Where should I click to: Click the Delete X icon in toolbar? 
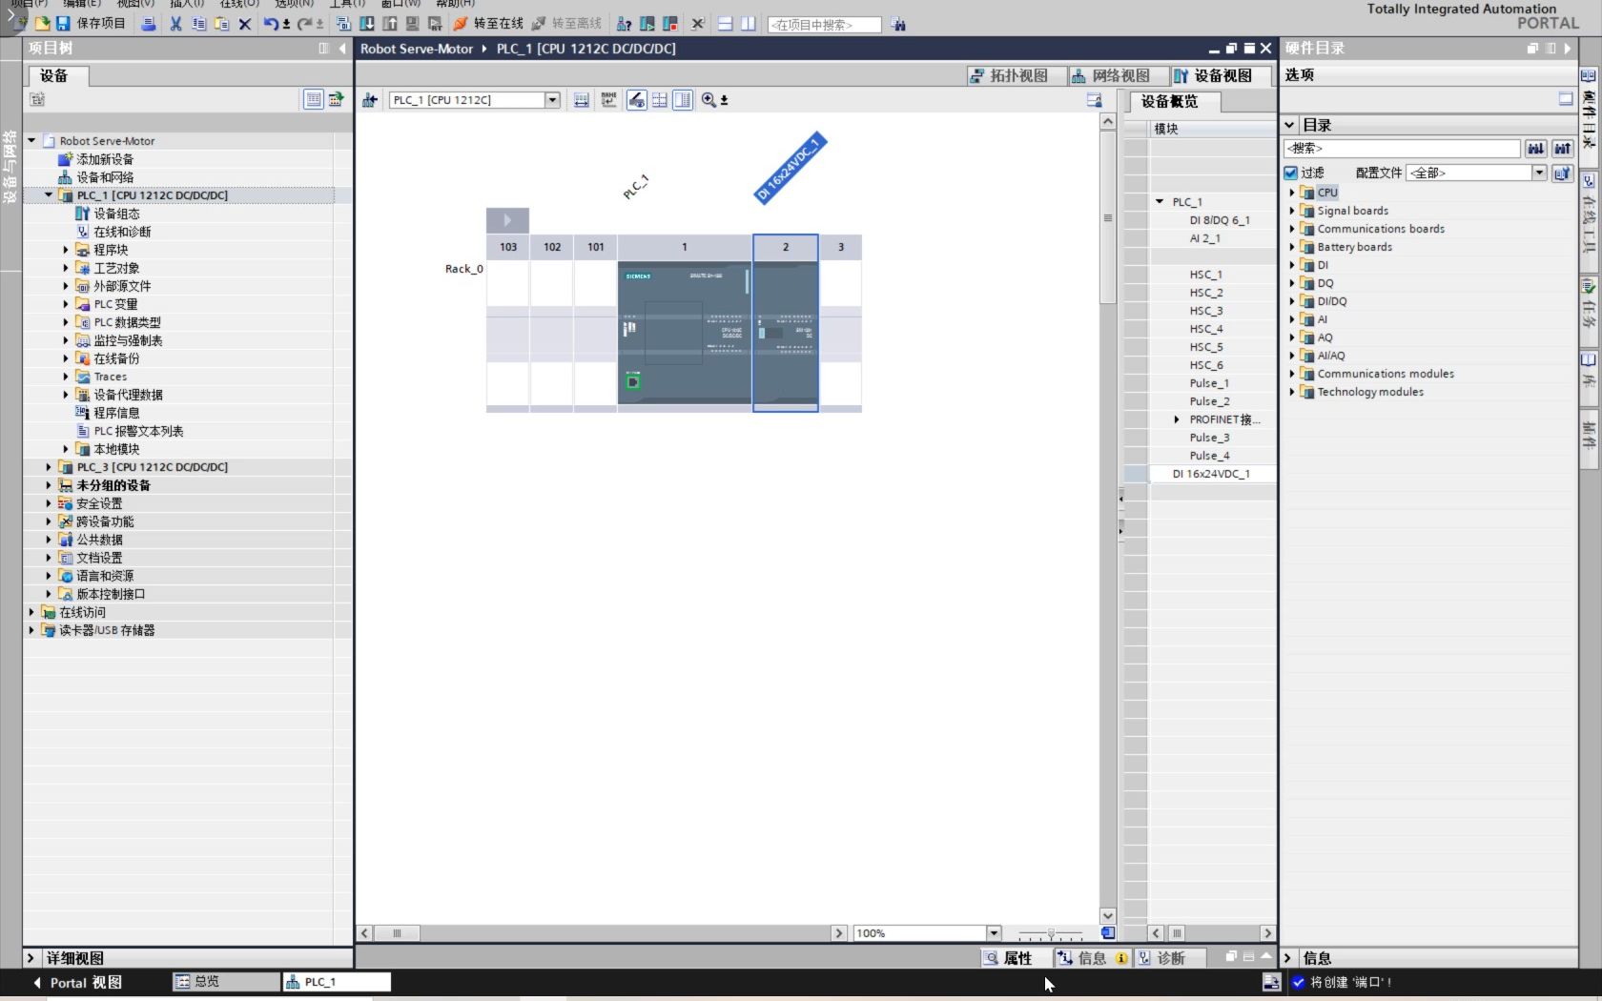[245, 24]
